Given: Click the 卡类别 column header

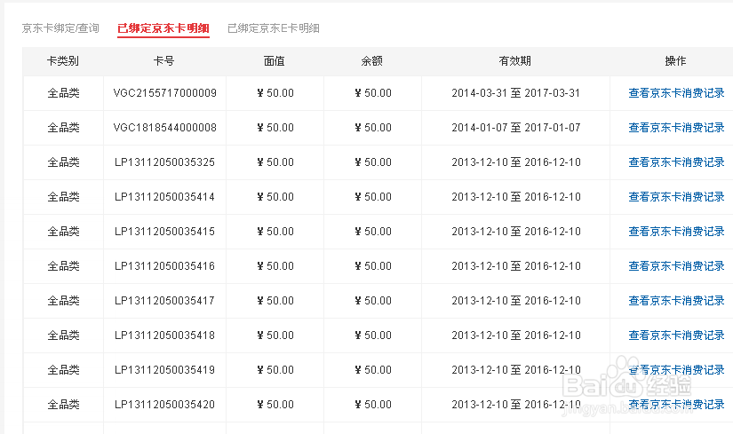Looking at the screenshot, I should point(63,61).
